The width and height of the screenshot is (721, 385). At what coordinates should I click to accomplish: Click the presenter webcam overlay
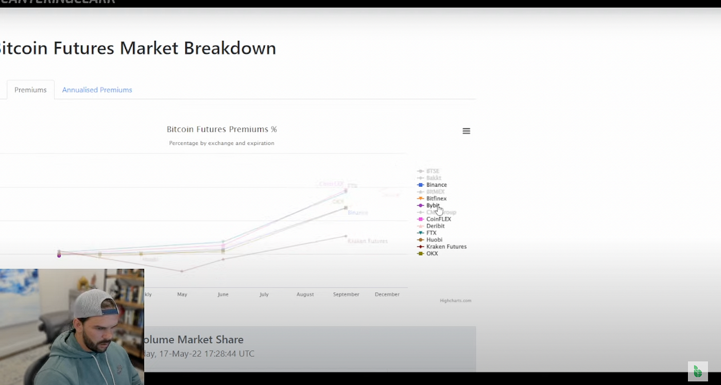(72, 327)
